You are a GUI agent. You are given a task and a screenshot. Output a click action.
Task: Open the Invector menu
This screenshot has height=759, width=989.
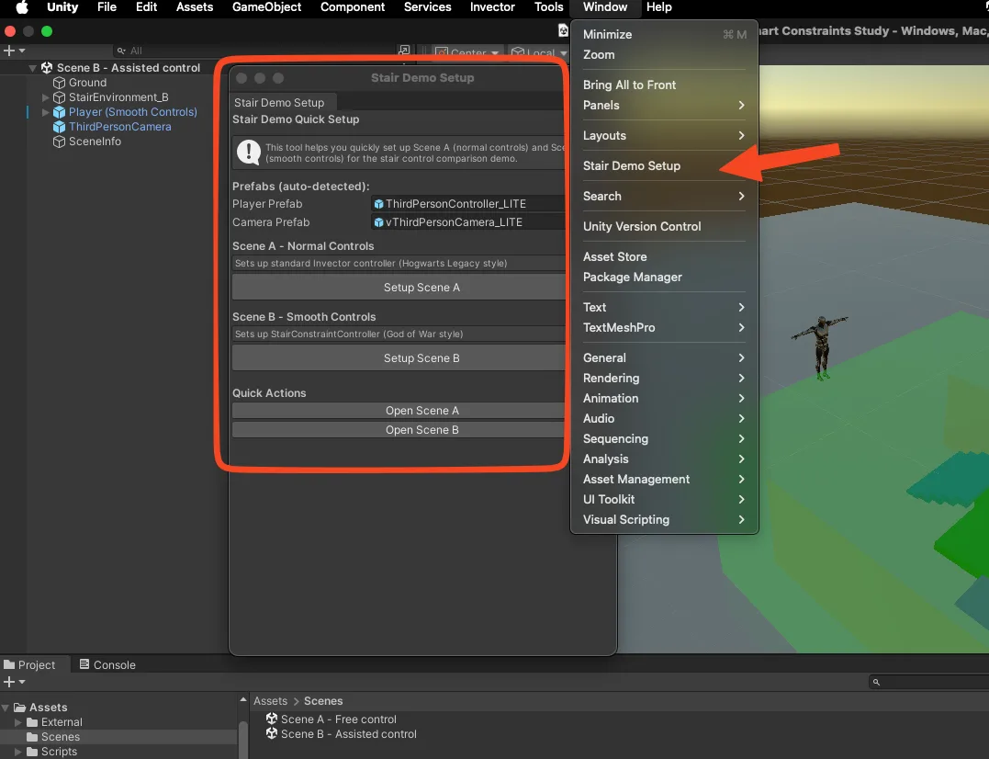click(492, 7)
